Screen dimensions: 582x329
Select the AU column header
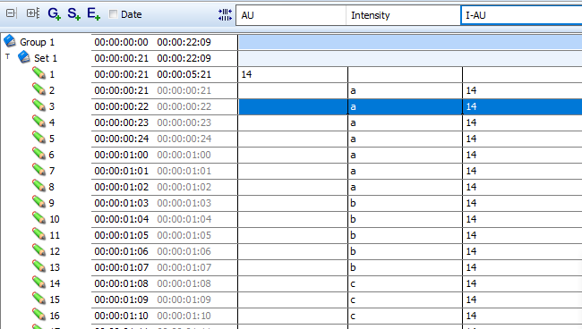click(291, 15)
